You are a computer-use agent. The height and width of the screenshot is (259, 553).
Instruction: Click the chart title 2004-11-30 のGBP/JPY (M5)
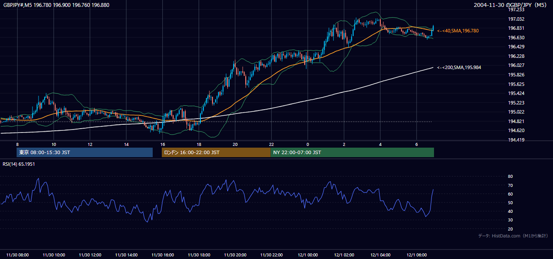point(510,5)
